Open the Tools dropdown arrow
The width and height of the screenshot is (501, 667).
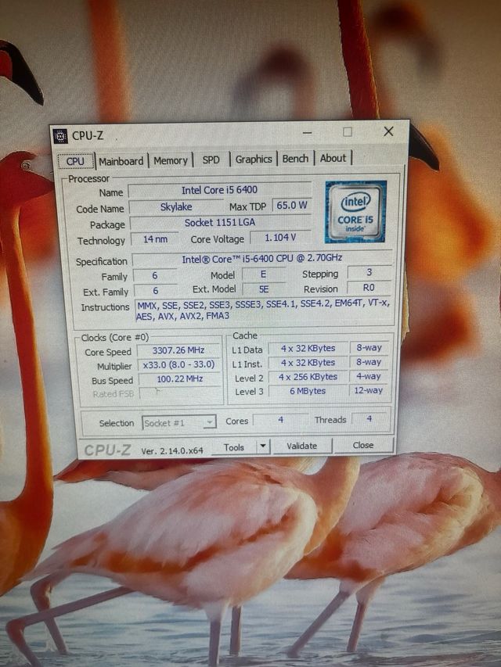click(x=263, y=446)
